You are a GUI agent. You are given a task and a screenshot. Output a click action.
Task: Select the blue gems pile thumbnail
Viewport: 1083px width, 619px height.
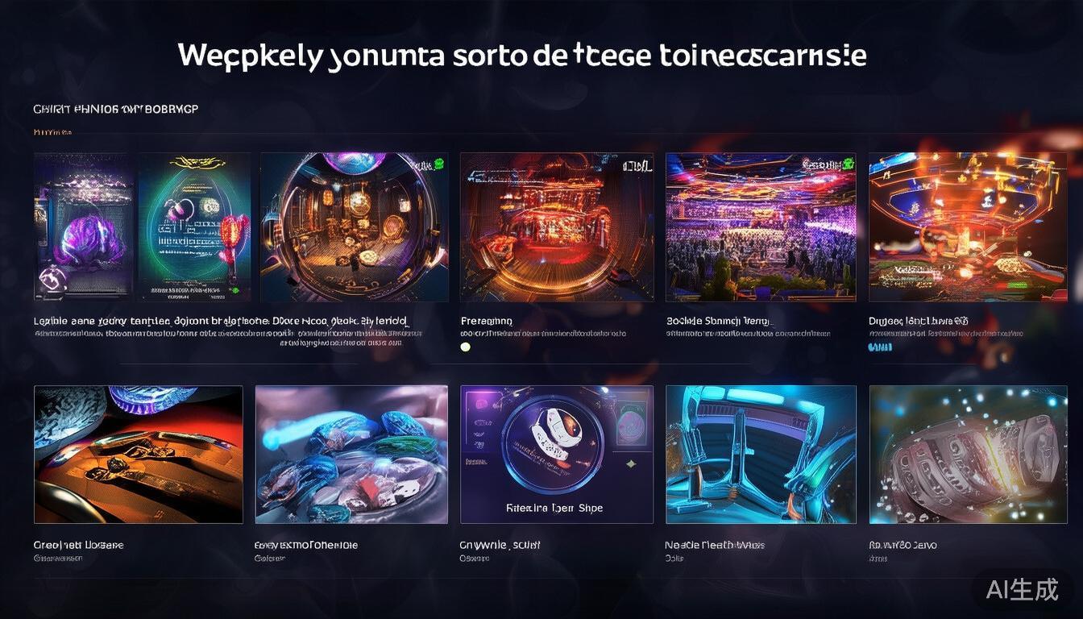351,455
